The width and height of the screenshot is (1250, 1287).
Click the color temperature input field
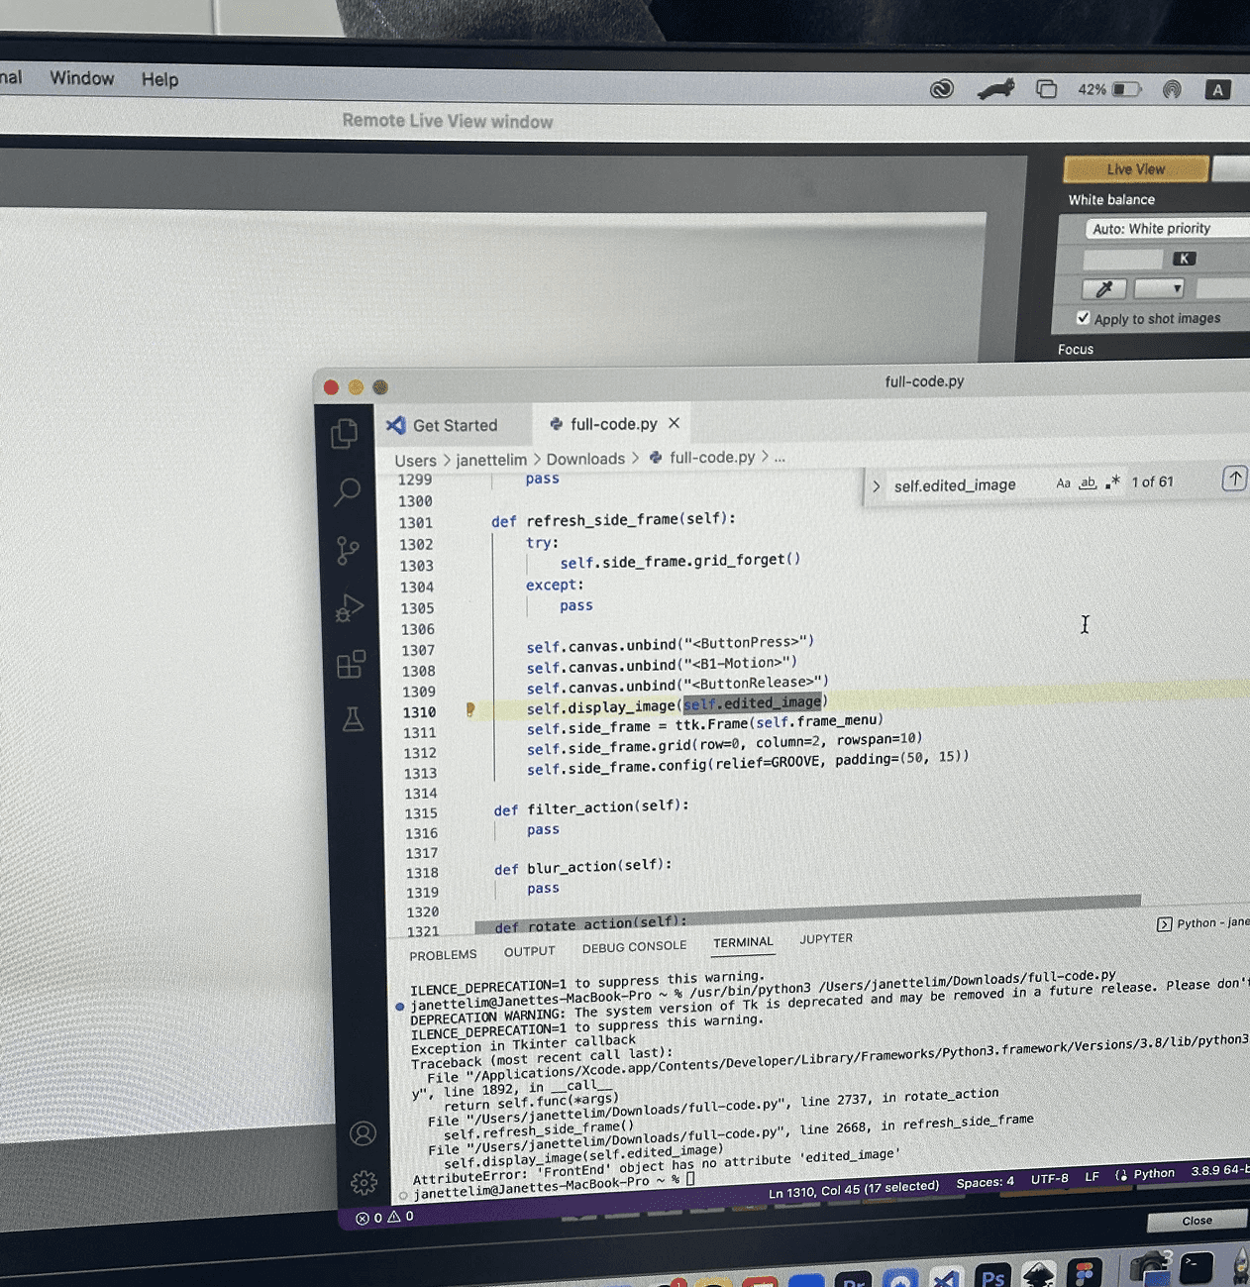pos(1122,260)
